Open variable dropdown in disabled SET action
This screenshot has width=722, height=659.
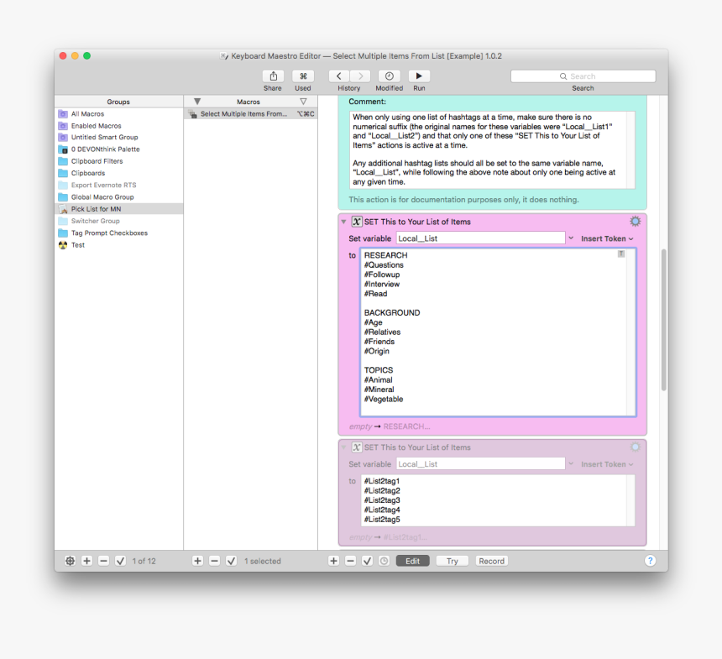tap(571, 463)
